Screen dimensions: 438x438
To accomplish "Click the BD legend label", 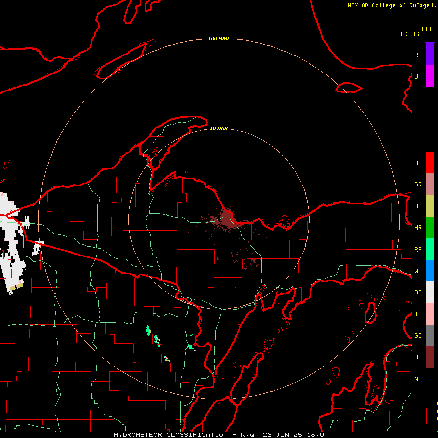I will click(x=418, y=206).
